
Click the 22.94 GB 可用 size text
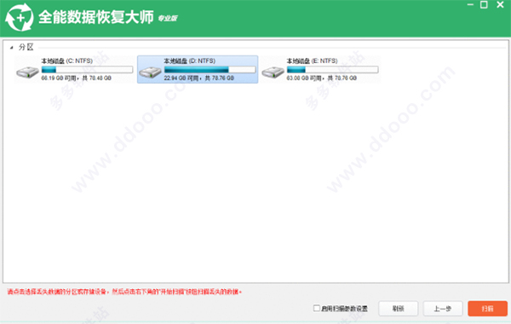[198, 78]
